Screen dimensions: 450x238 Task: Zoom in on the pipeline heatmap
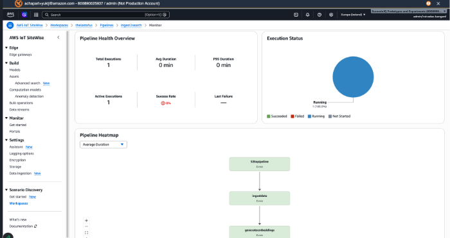pos(86,221)
